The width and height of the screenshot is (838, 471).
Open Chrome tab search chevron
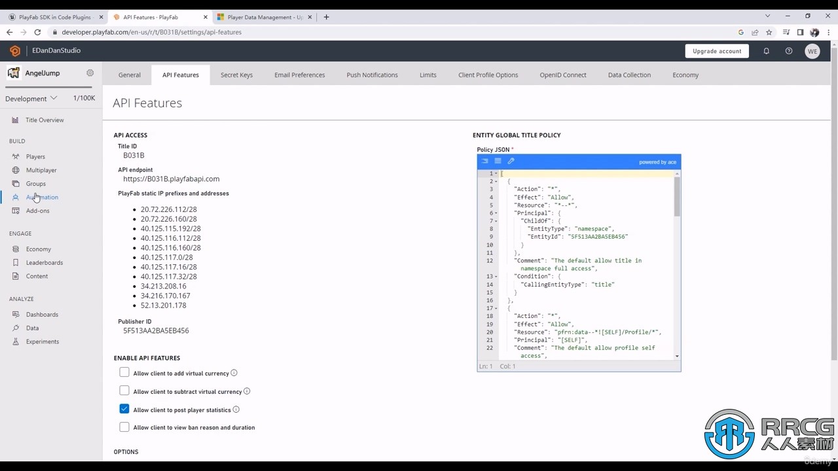tap(768, 16)
